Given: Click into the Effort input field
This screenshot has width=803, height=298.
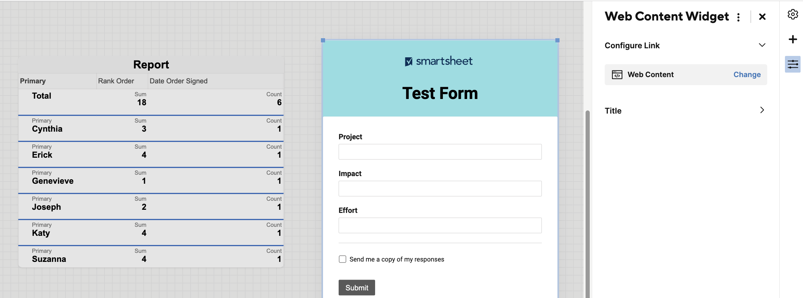Looking at the screenshot, I should pyautogui.click(x=440, y=225).
